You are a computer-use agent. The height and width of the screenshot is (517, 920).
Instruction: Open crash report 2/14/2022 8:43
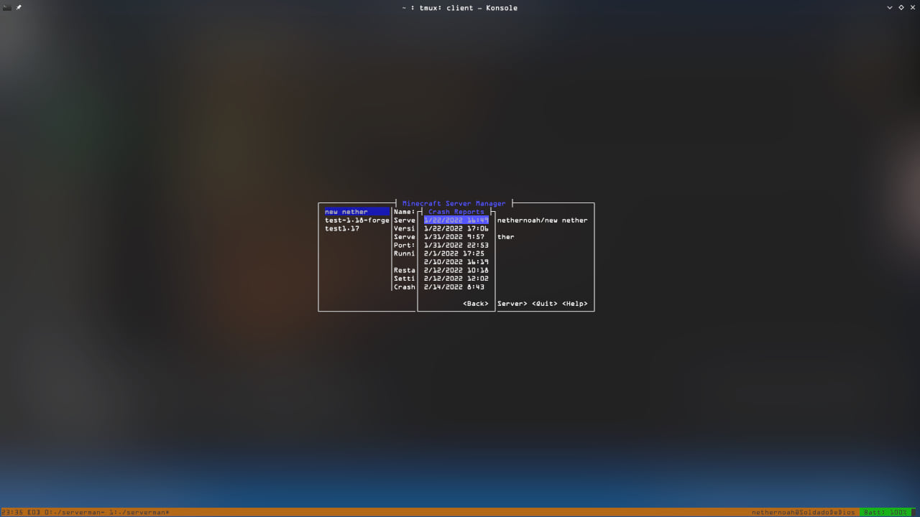[454, 287]
